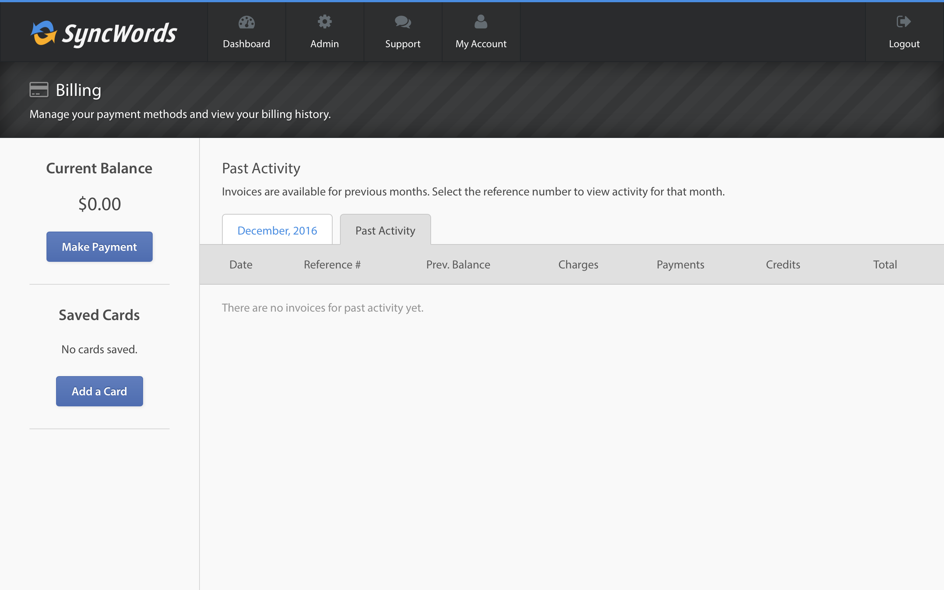Click the Admin gear icon
The height and width of the screenshot is (590, 944).
click(x=324, y=22)
